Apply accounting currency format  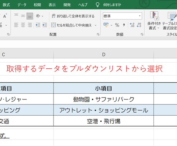pyautogui.click(x=106, y=25)
